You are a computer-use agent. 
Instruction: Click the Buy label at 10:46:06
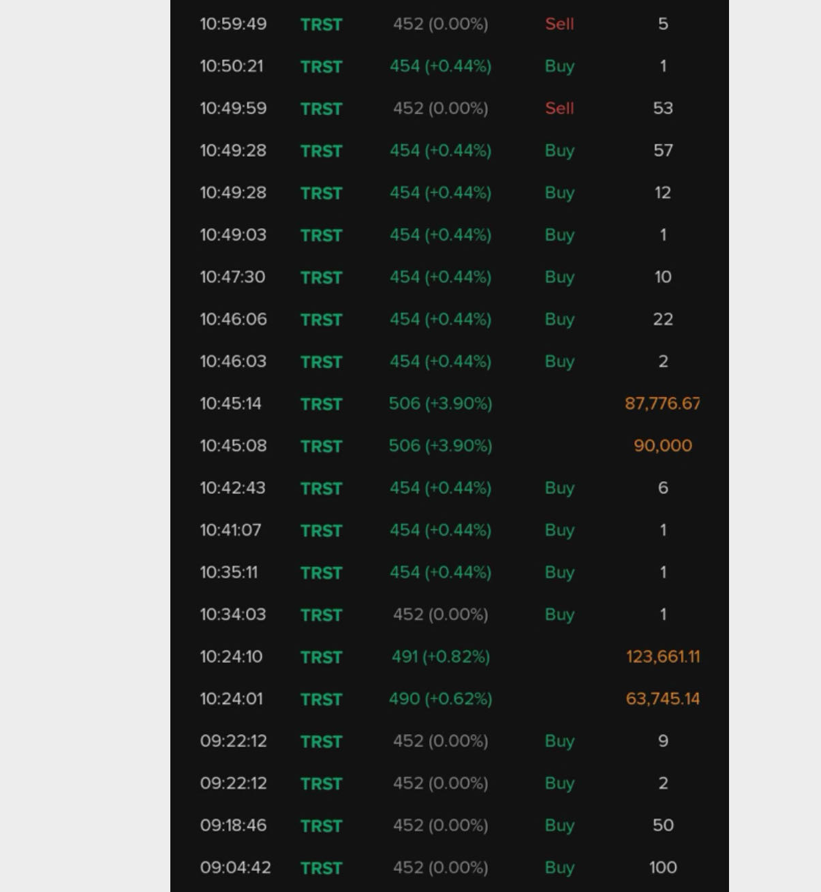(559, 320)
